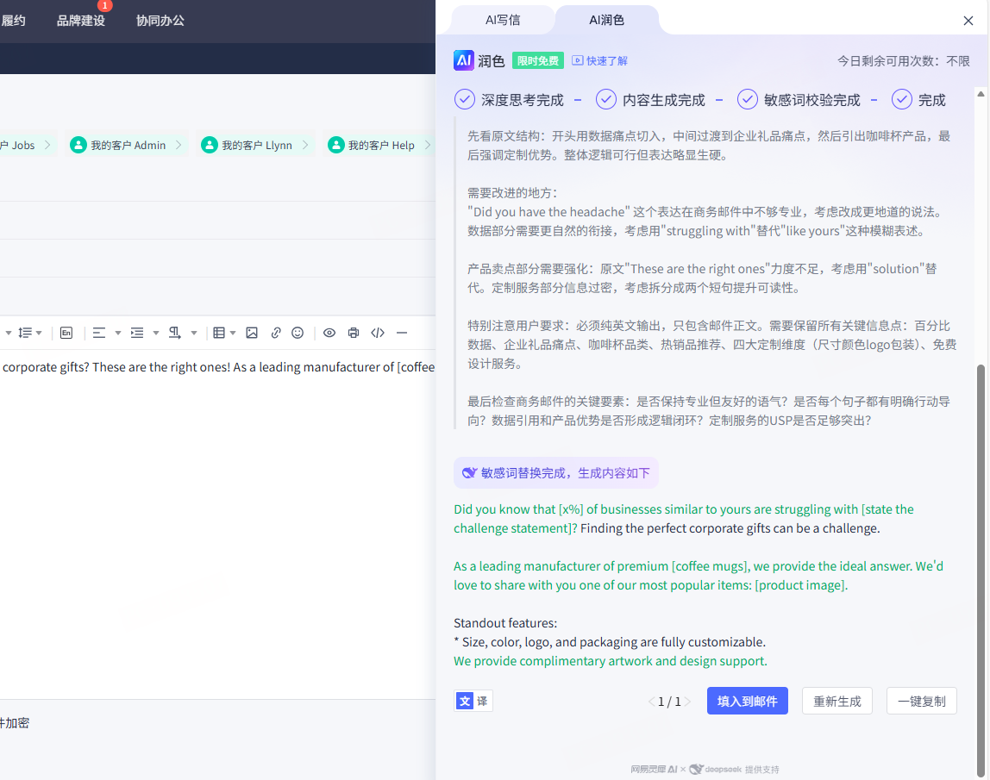Image resolution: width=990 pixels, height=780 pixels.
Task: Click the insert link icon
Action: tap(276, 333)
